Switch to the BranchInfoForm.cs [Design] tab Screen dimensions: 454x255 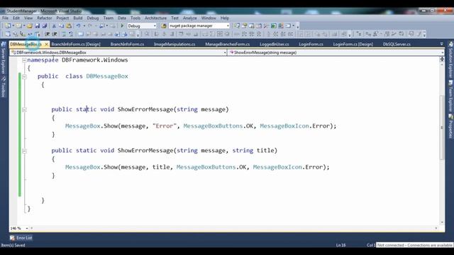tap(76, 44)
